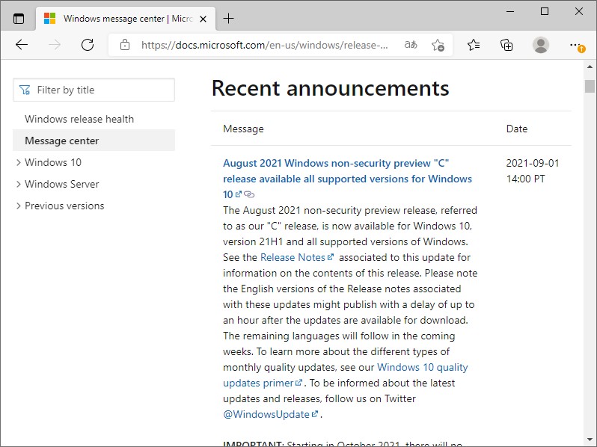Open the user profile avatar

(541, 45)
